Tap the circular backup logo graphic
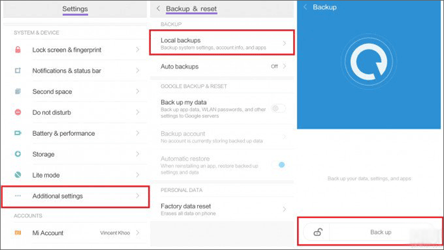444x250 pixels. 369,62
